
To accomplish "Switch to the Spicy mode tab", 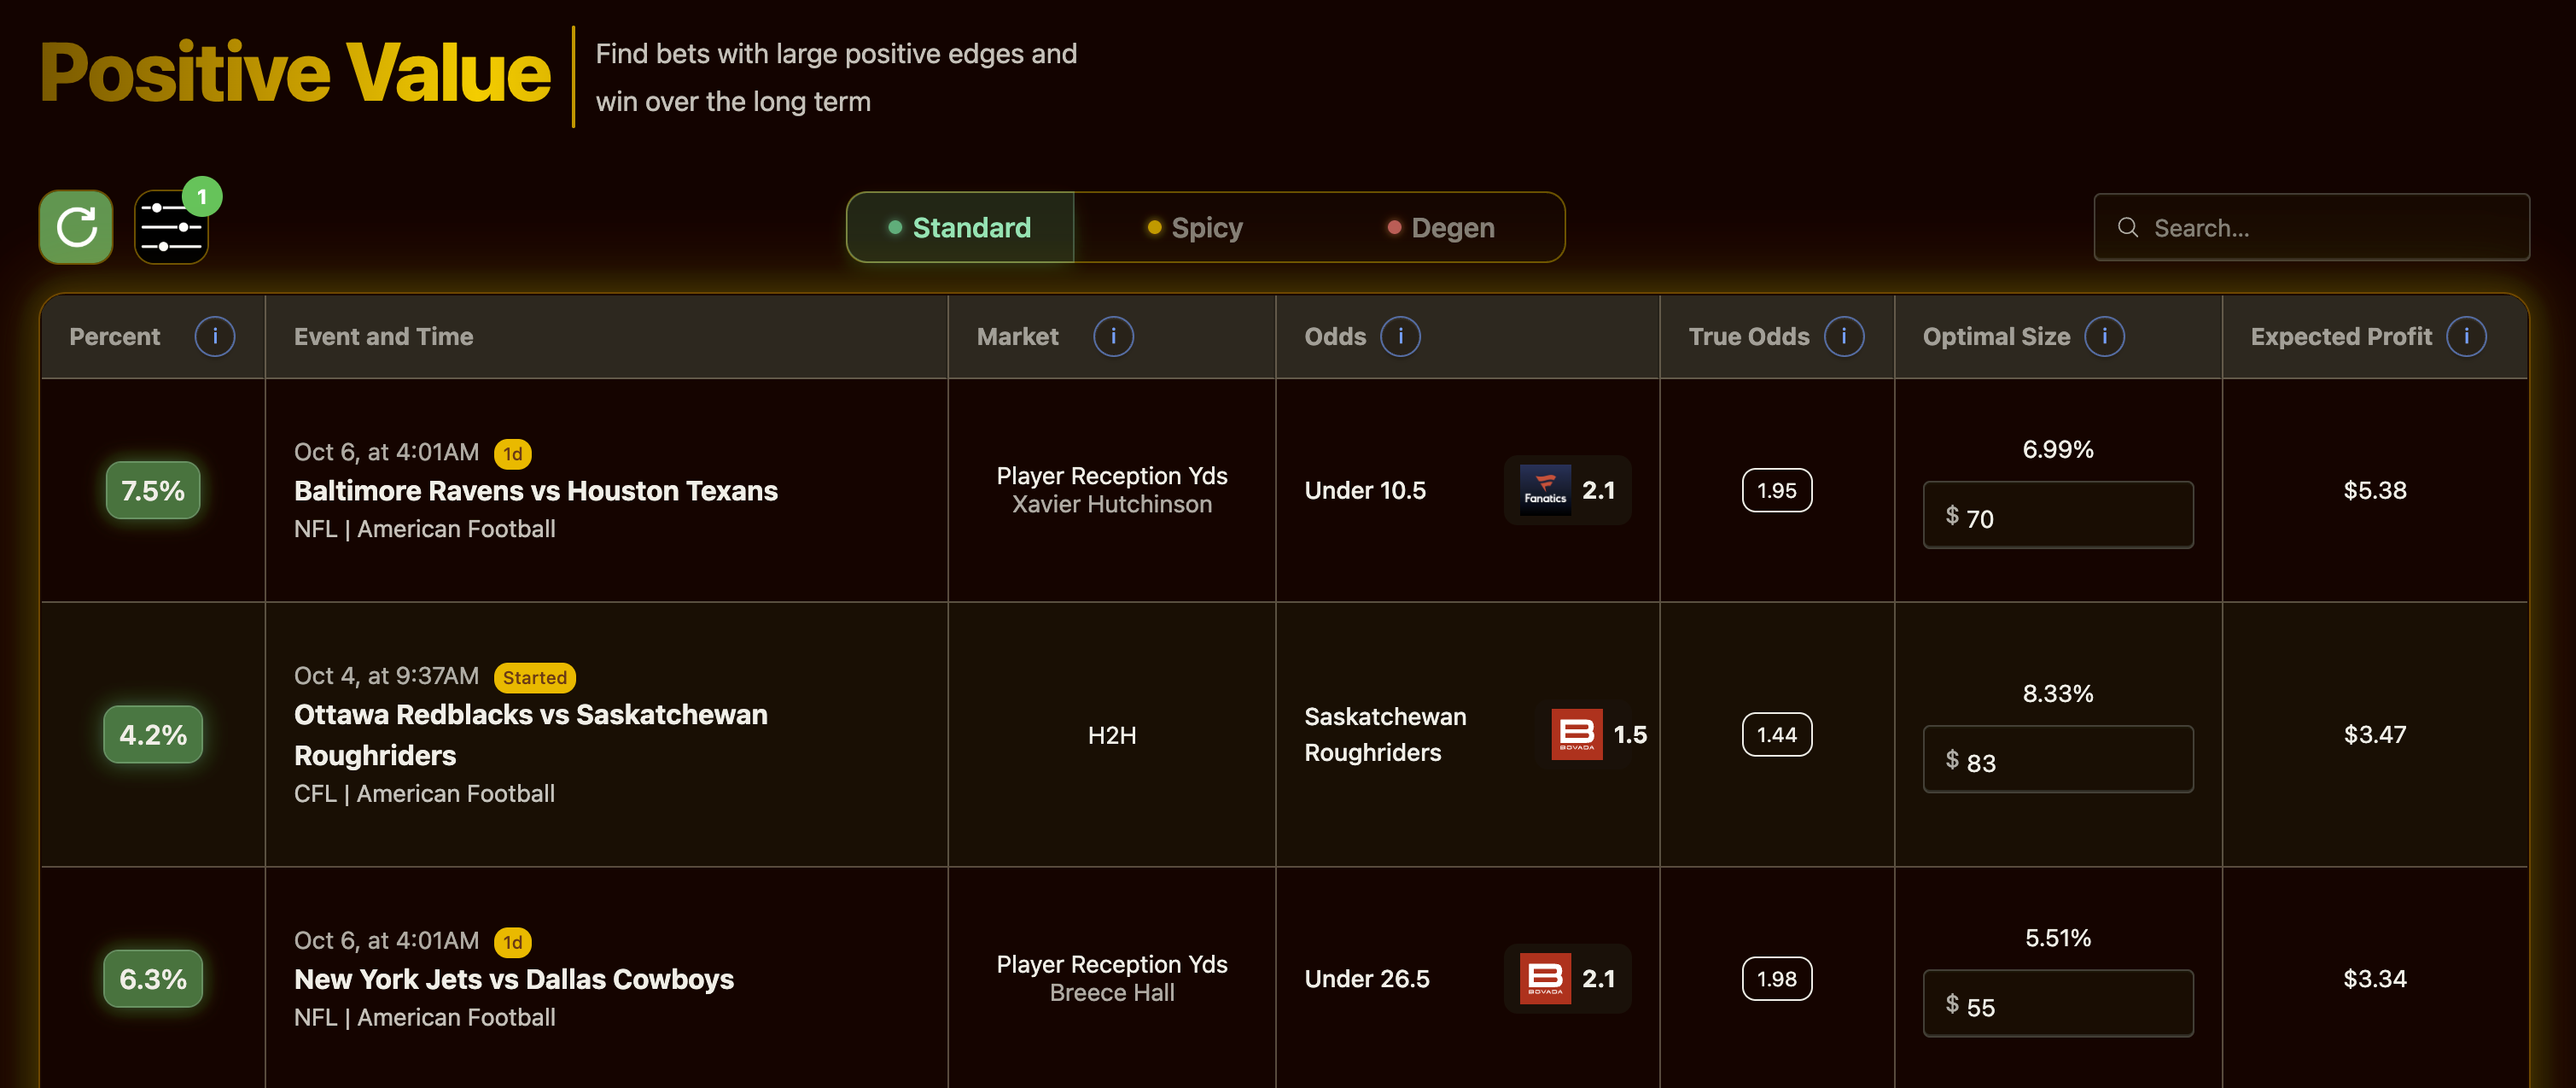I will click(1195, 228).
